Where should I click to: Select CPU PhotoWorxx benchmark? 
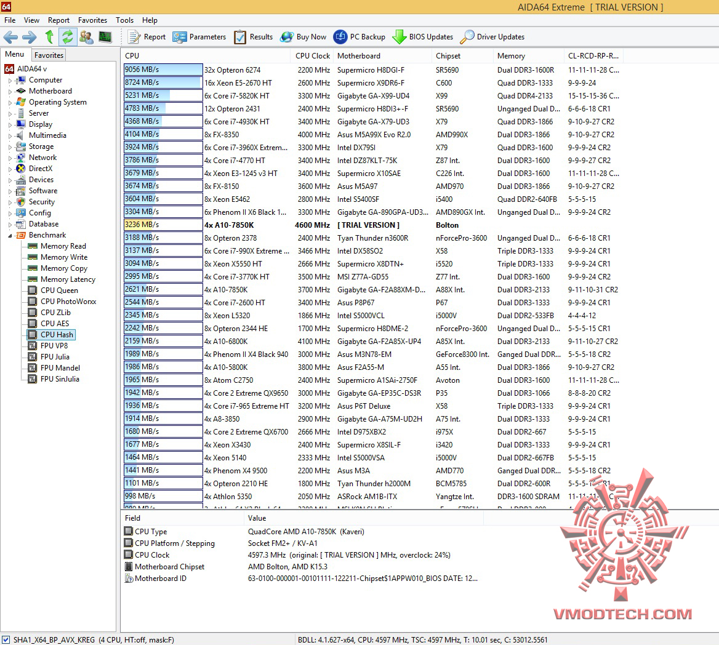pos(68,301)
